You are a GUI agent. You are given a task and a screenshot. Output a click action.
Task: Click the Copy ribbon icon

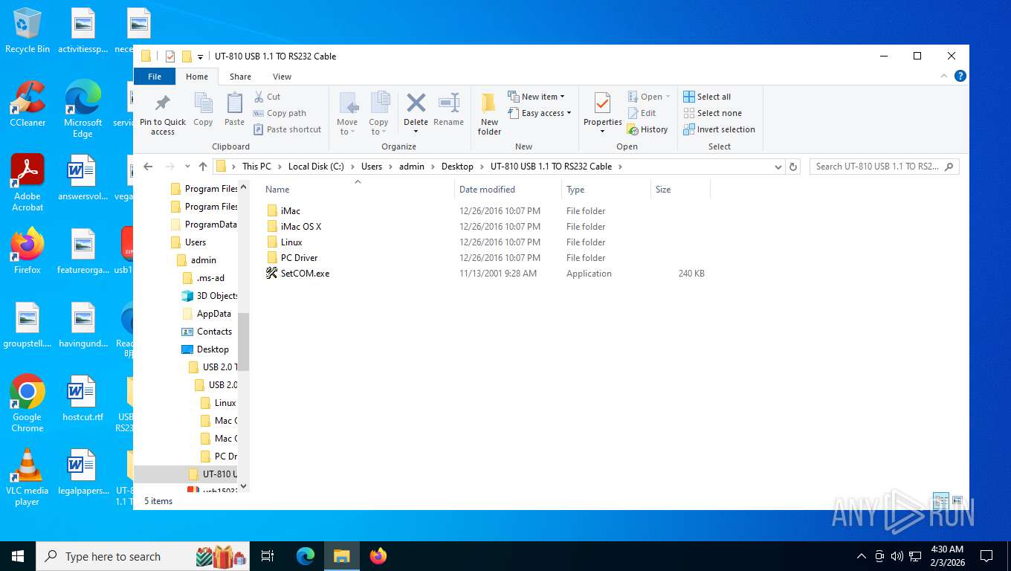pos(203,103)
